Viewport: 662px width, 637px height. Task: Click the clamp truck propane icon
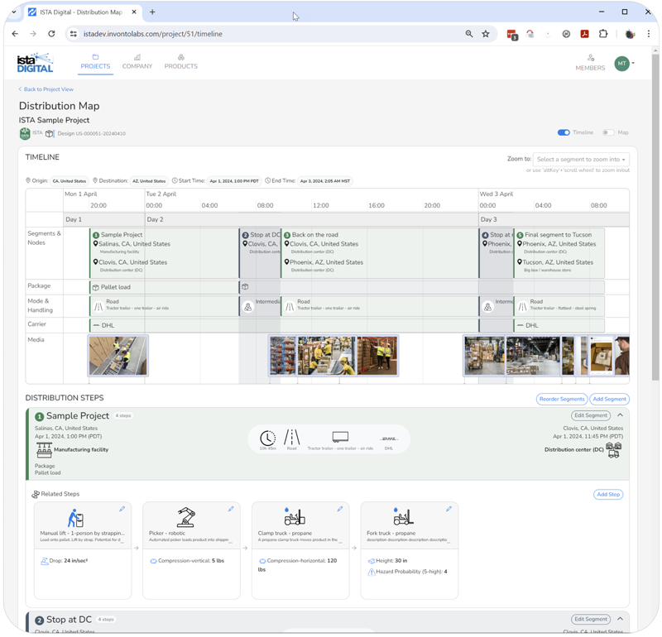tap(294, 518)
